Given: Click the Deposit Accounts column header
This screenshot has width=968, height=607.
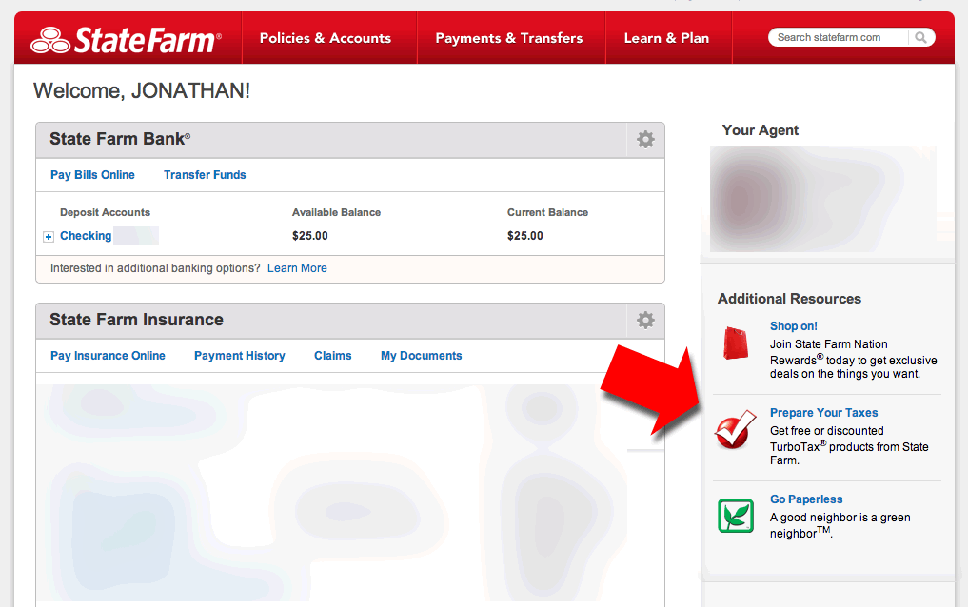Looking at the screenshot, I should 105,212.
